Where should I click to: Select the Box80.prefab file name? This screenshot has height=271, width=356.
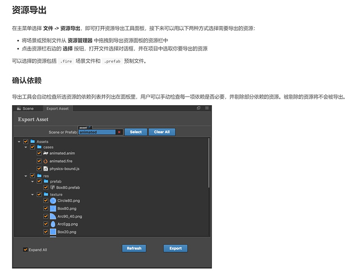coord(68,188)
